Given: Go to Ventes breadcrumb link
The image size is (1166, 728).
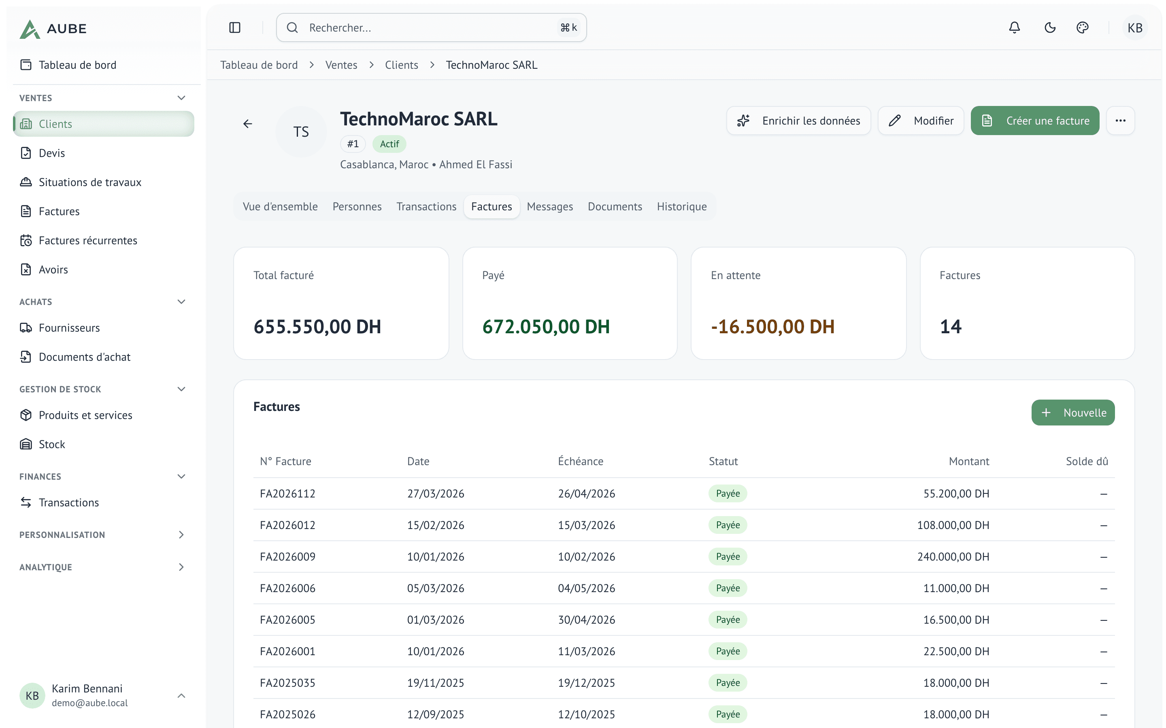Looking at the screenshot, I should coord(341,65).
